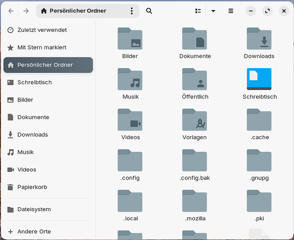
Task: Open the path bar three-dot menu
Action: (131, 11)
